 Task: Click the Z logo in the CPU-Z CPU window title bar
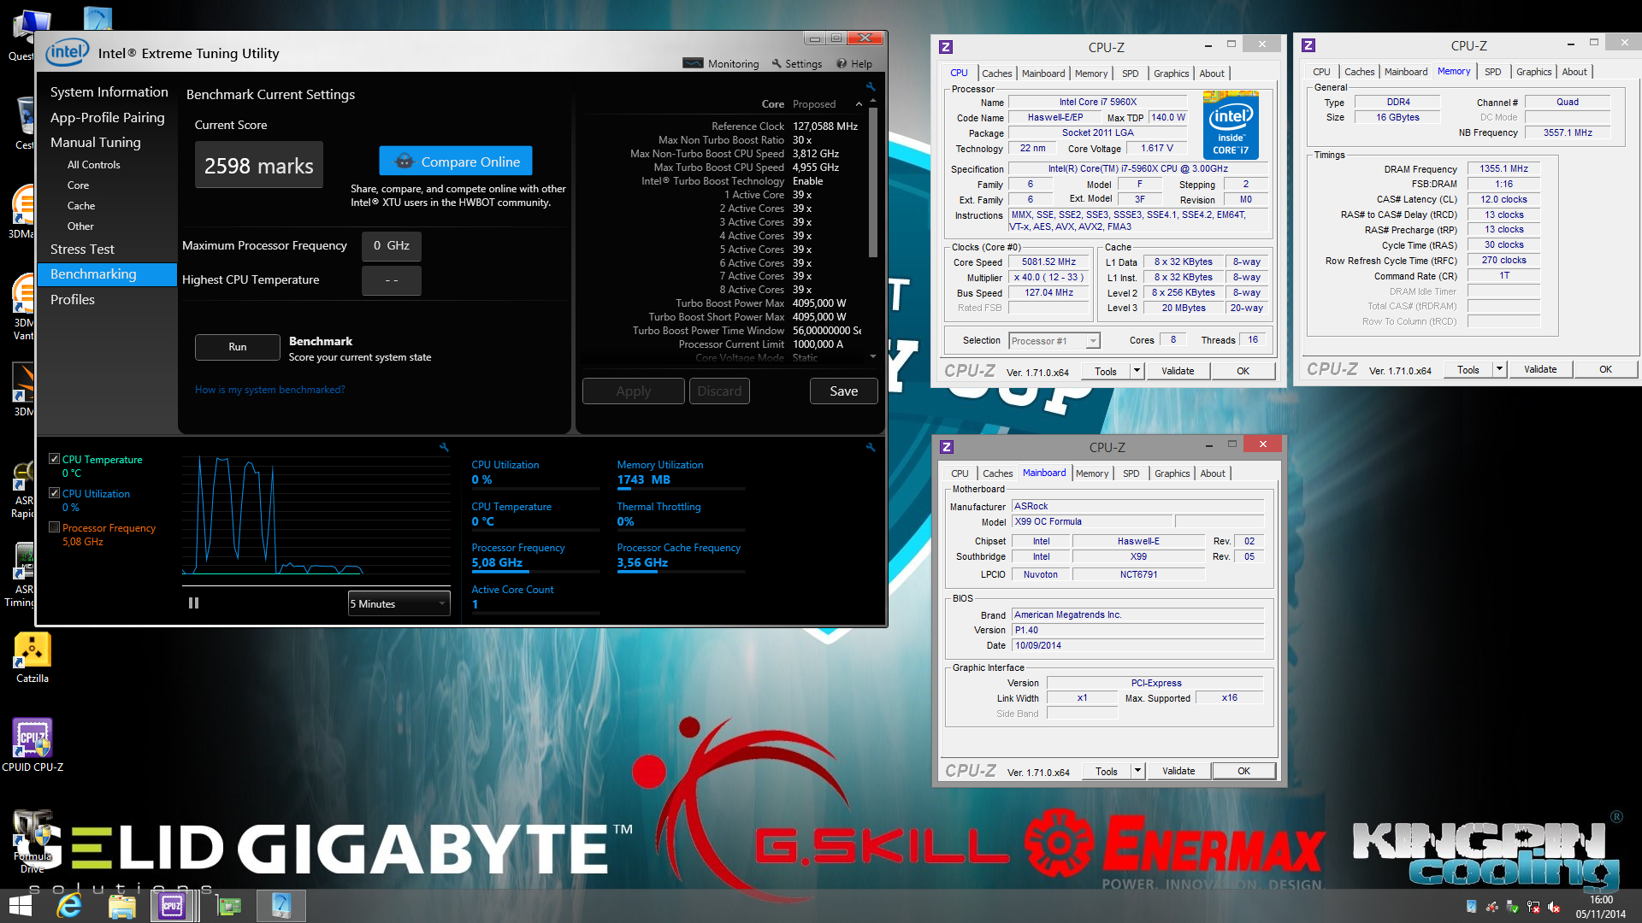[x=946, y=47]
